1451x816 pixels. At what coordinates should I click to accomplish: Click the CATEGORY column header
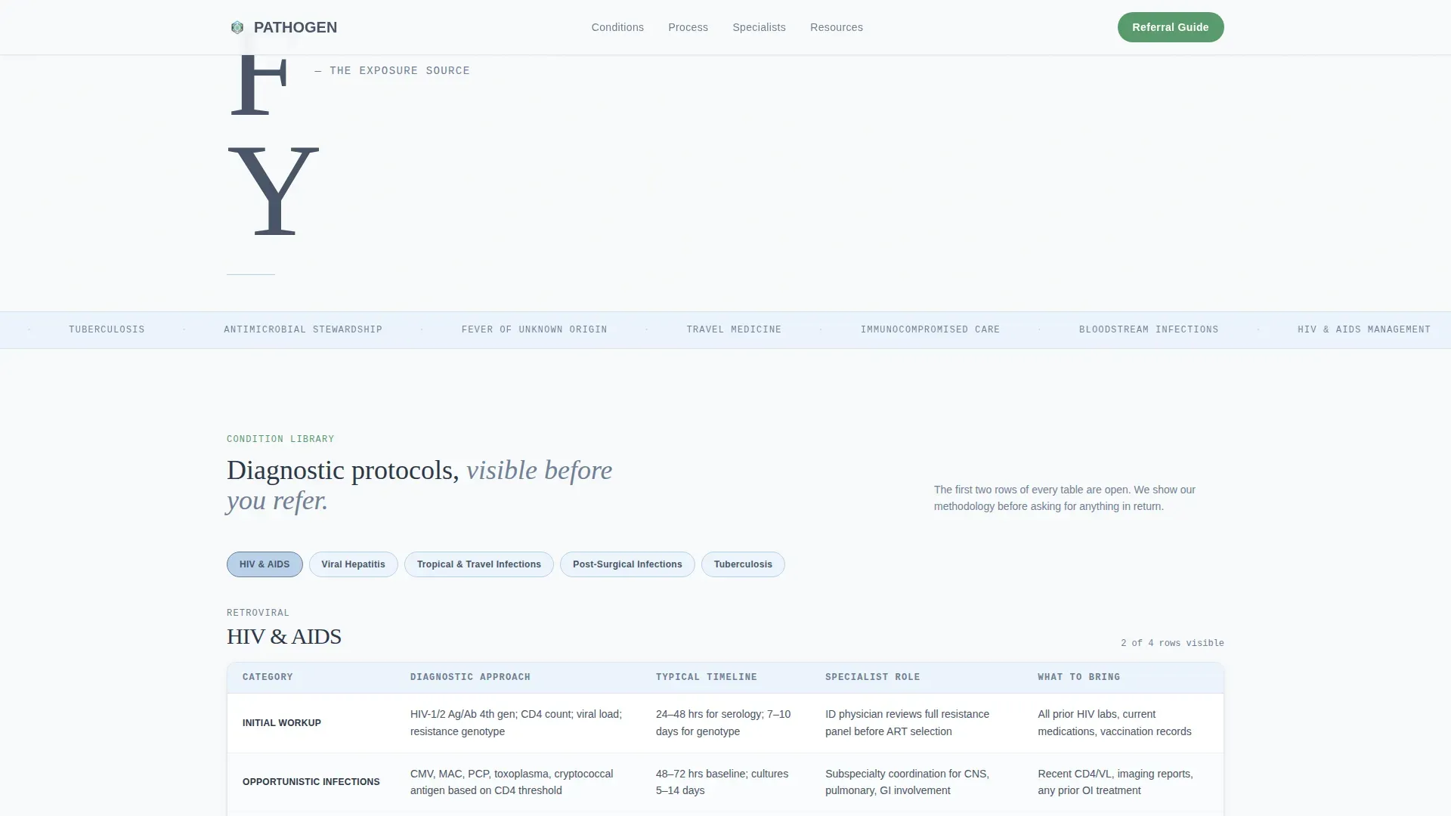point(268,677)
